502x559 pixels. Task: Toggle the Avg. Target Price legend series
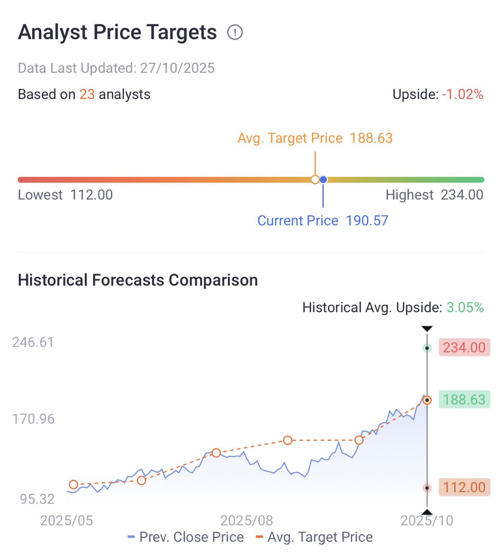click(x=315, y=537)
